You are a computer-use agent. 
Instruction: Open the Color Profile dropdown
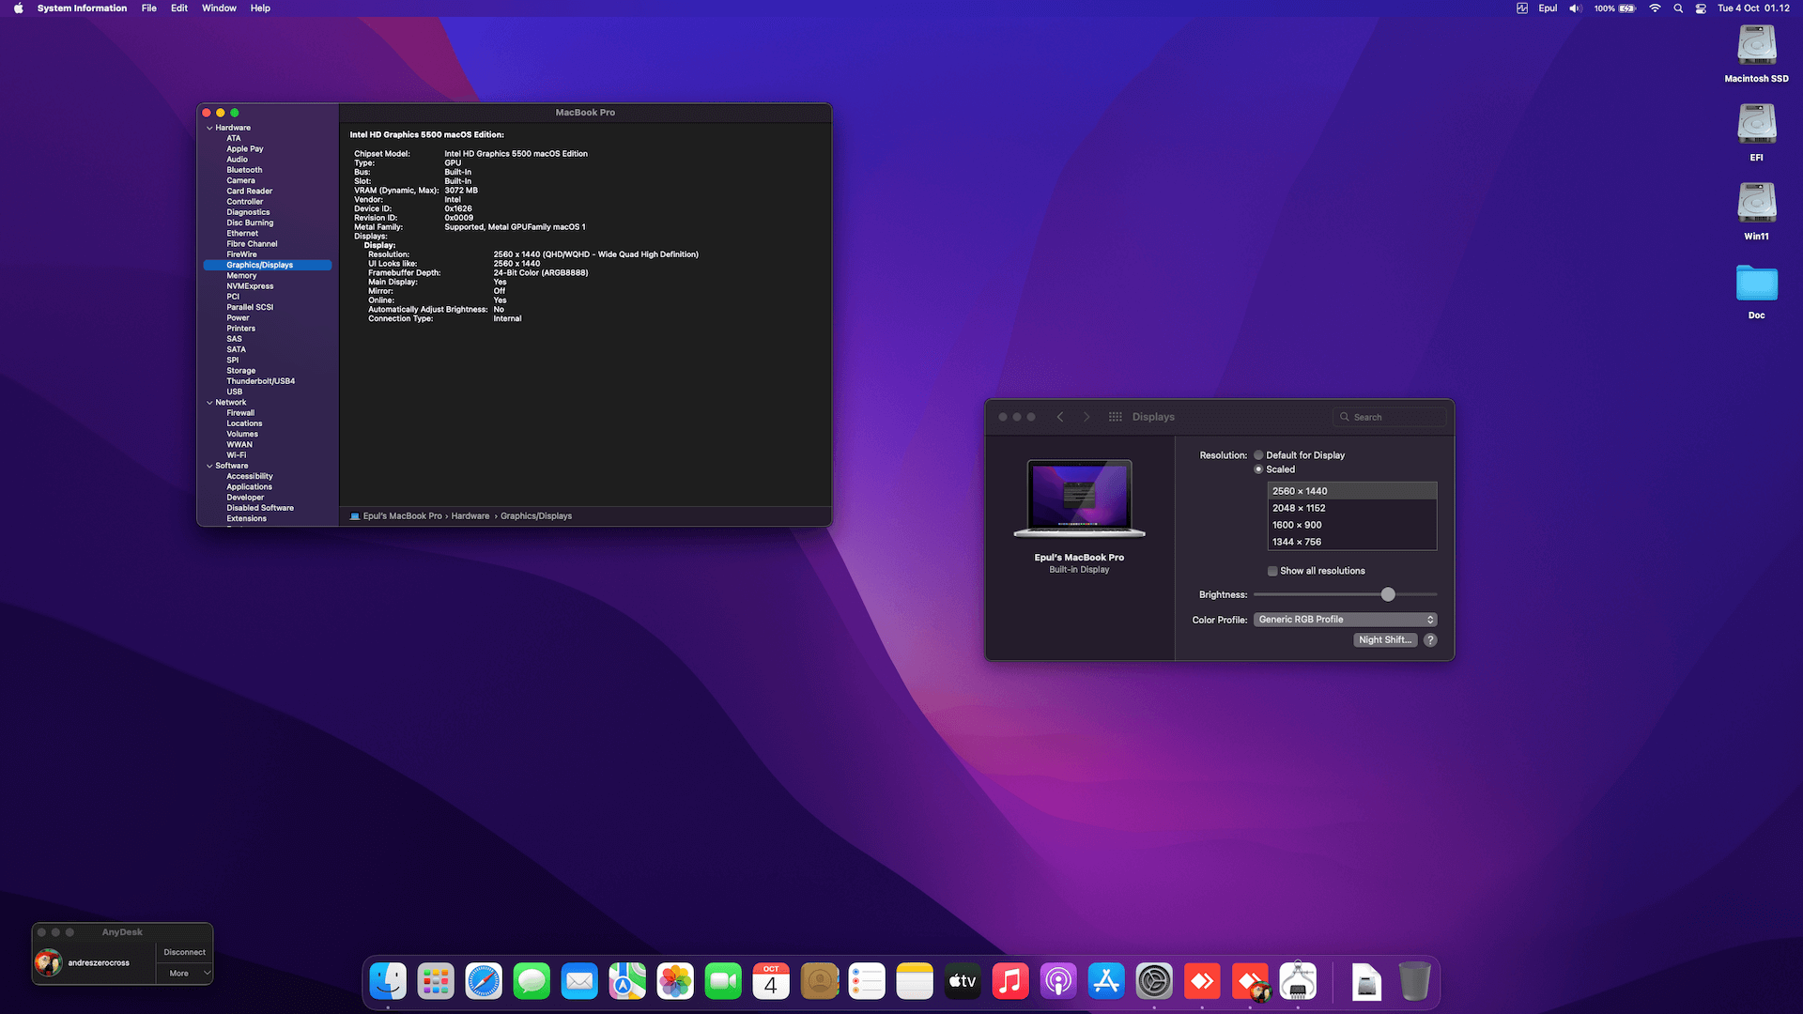point(1345,620)
